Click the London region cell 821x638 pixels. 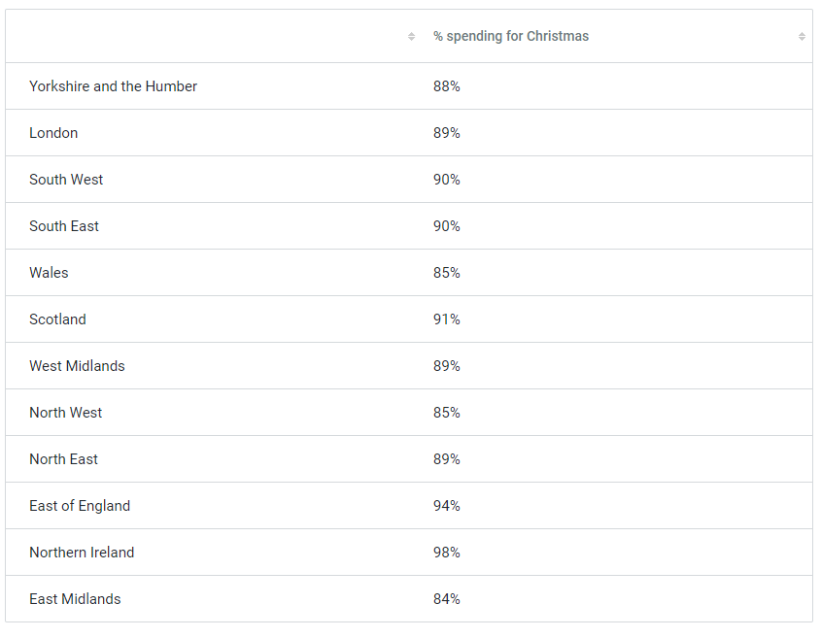(x=53, y=133)
